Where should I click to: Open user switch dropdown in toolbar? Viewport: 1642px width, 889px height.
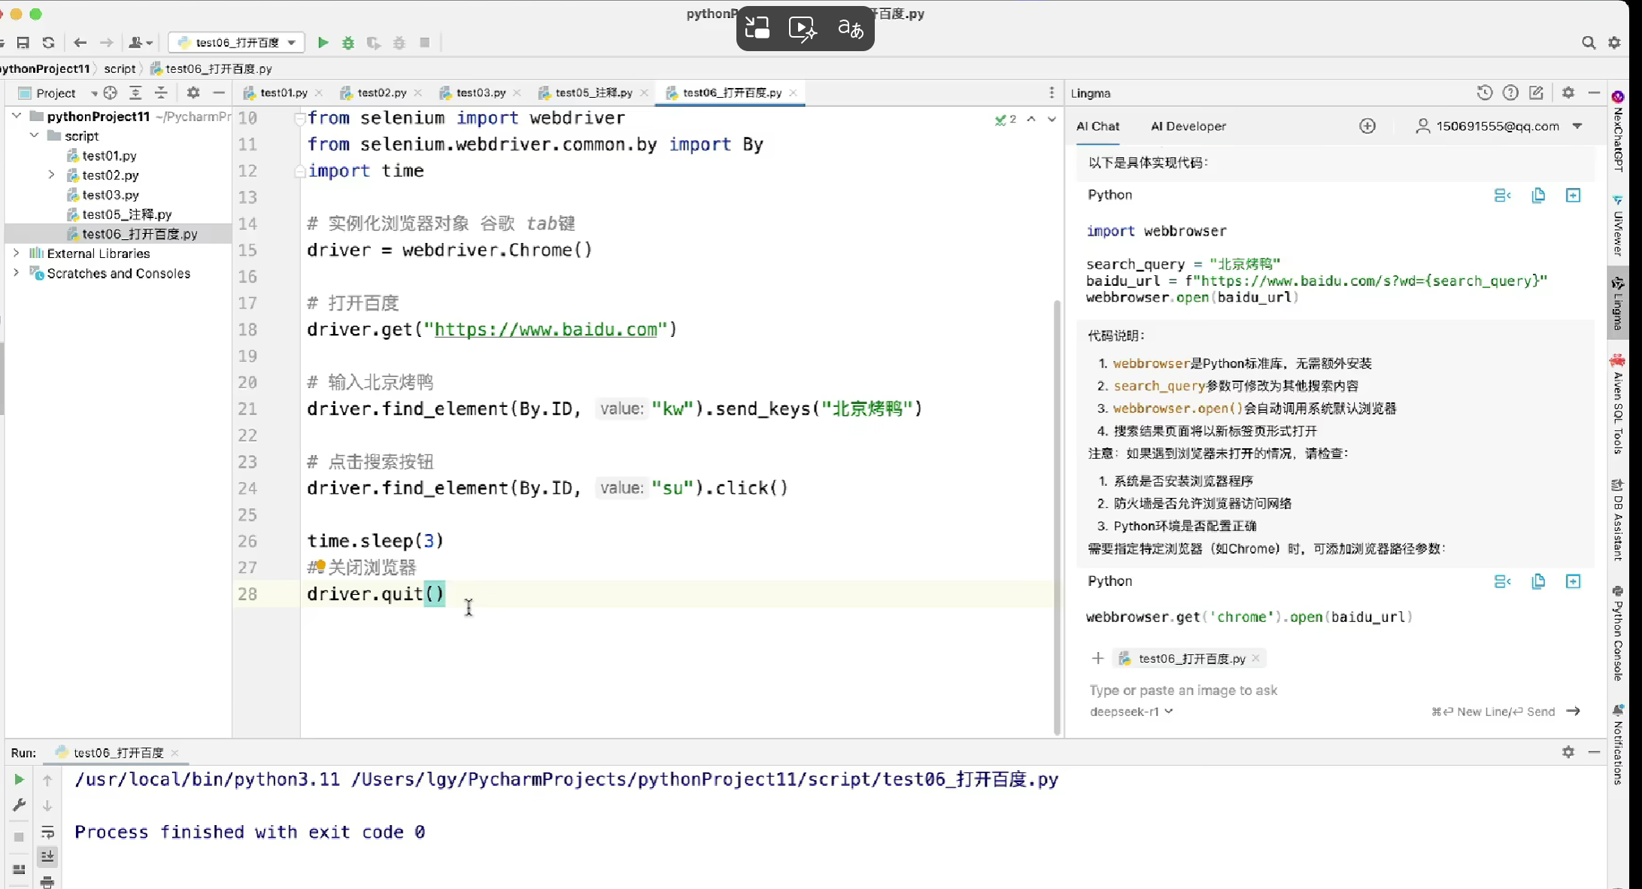click(x=141, y=43)
